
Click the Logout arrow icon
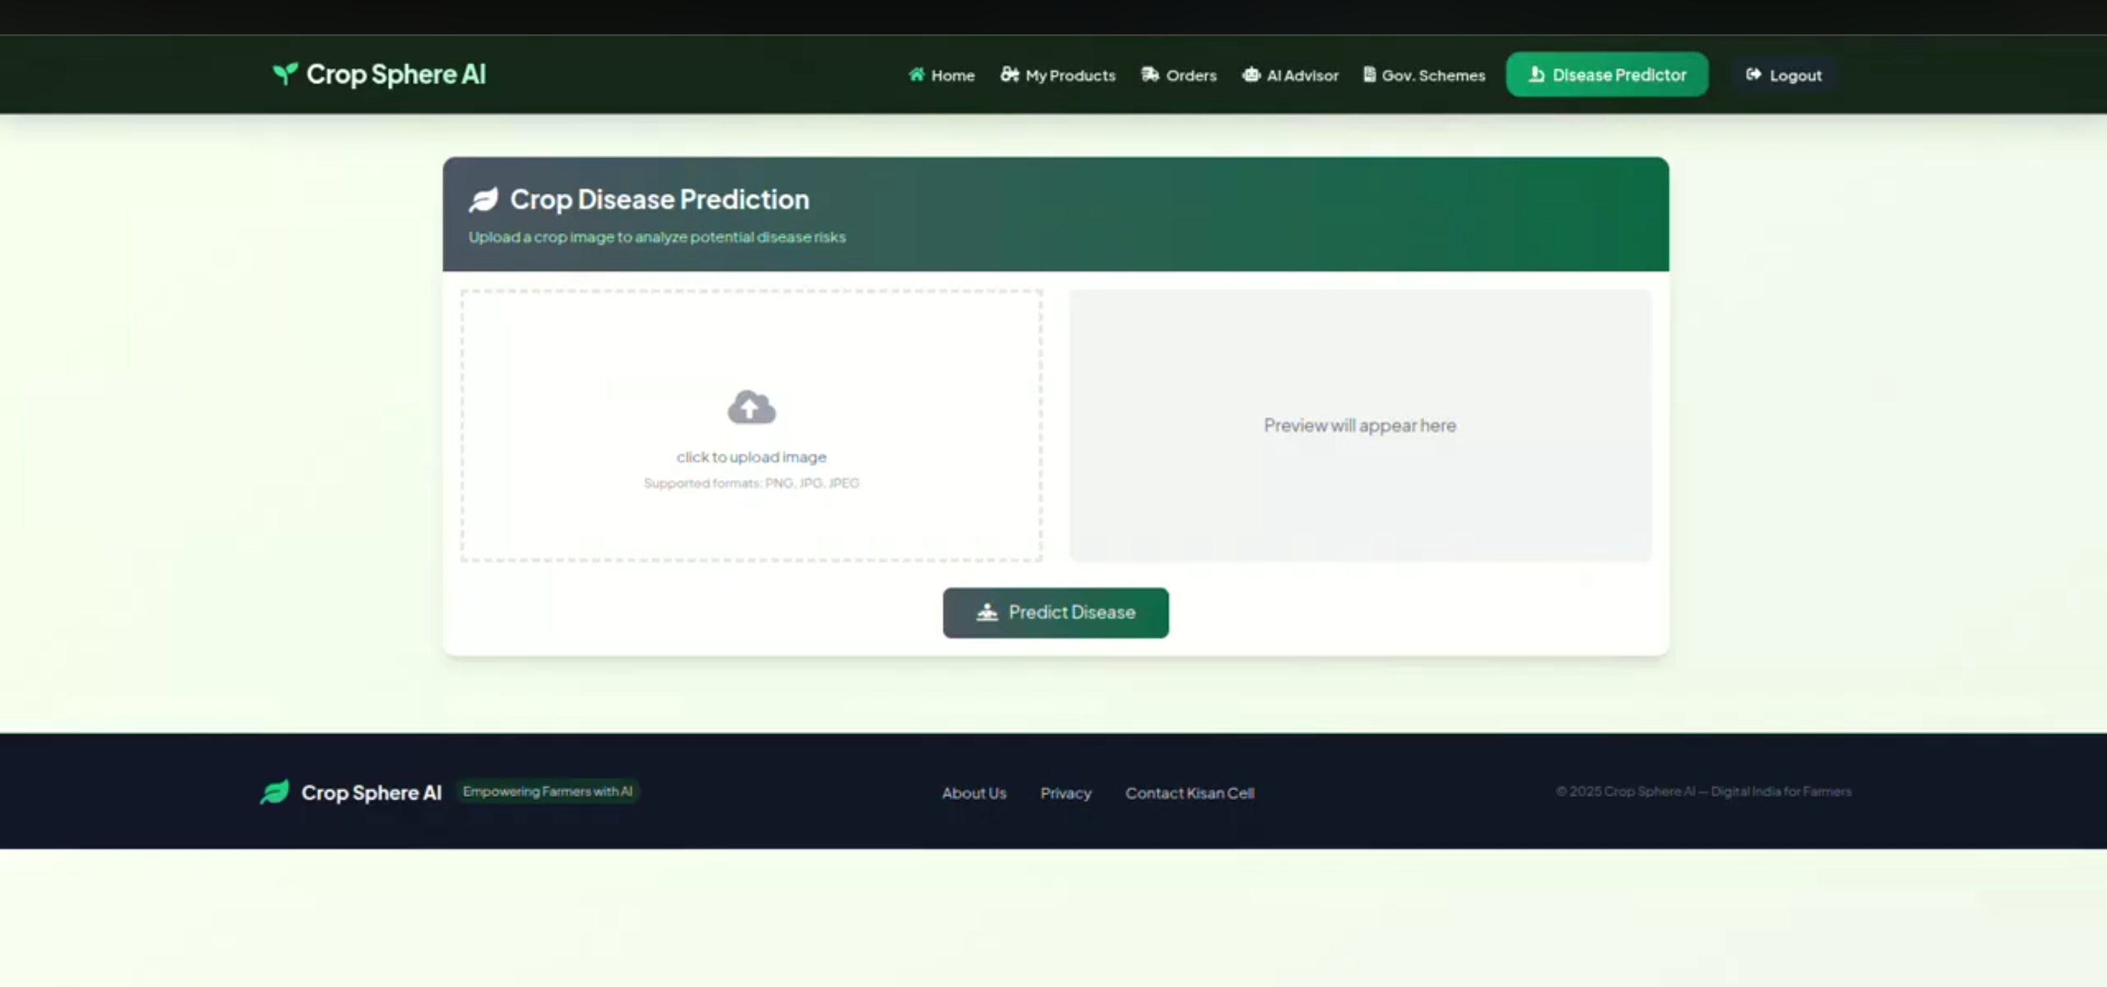point(1753,74)
